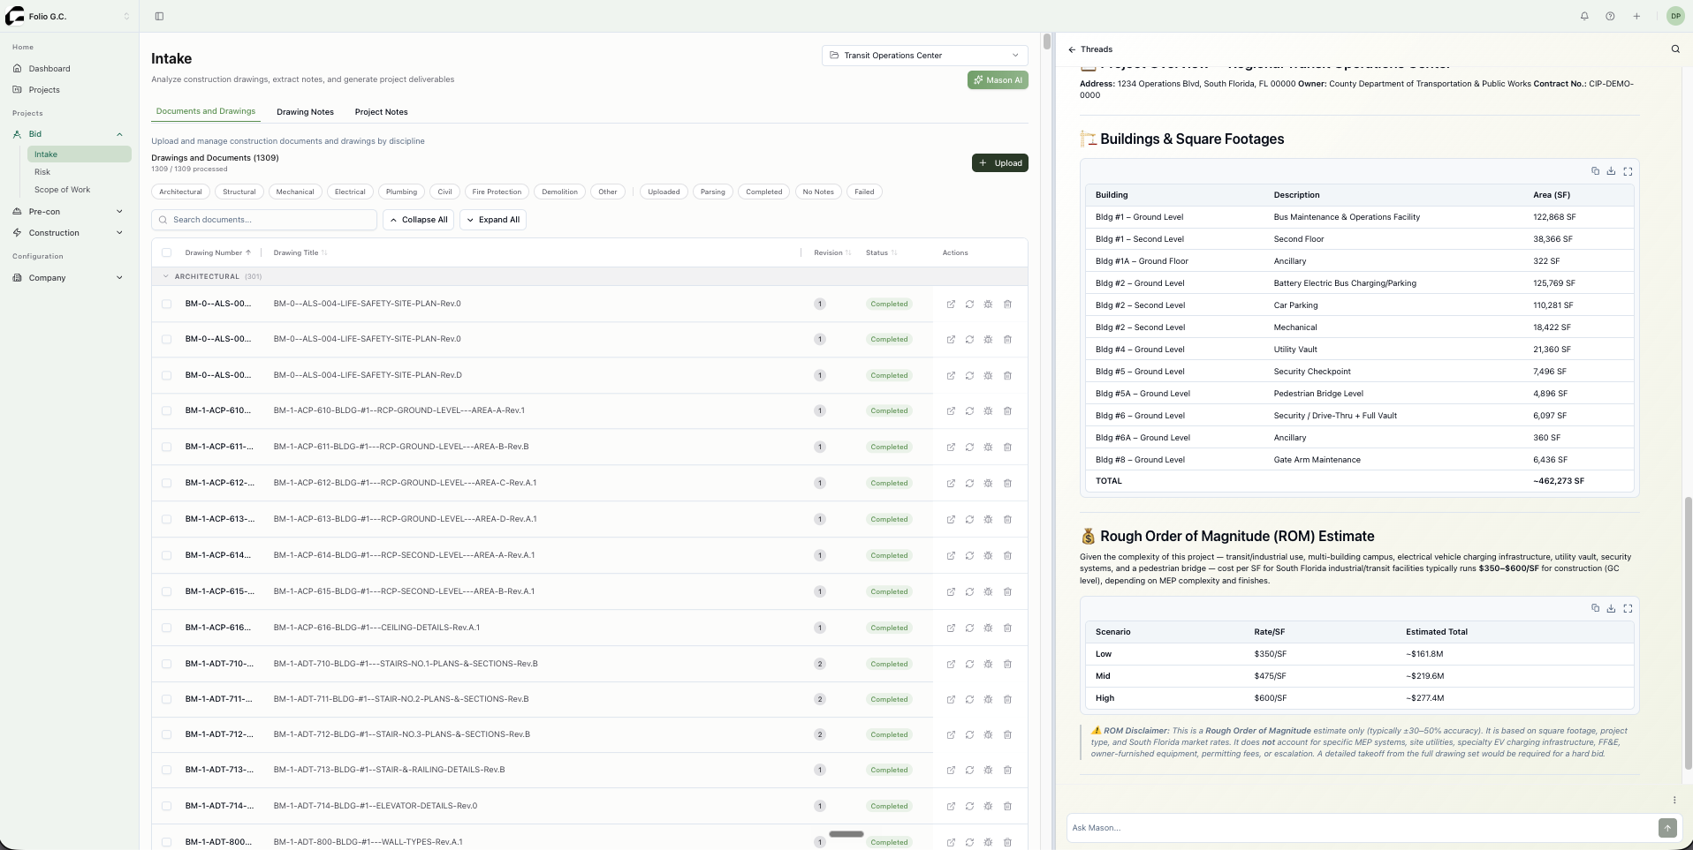Collapse the ARCHITECTURAL group section
The width and height of the screenshot is (1693, 850).
[x=165, y=276]
